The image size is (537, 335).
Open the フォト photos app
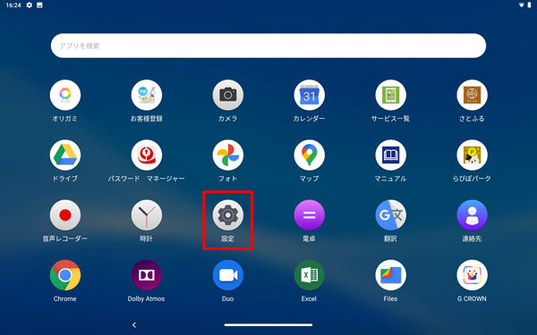coord(228,155)
